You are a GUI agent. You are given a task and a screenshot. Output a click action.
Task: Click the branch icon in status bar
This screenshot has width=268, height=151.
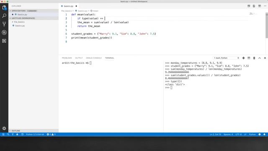pos(13,134)
